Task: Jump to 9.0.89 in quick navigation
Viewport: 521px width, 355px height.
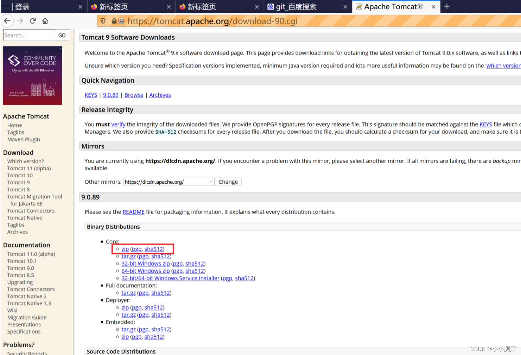Action: (111, 95)
